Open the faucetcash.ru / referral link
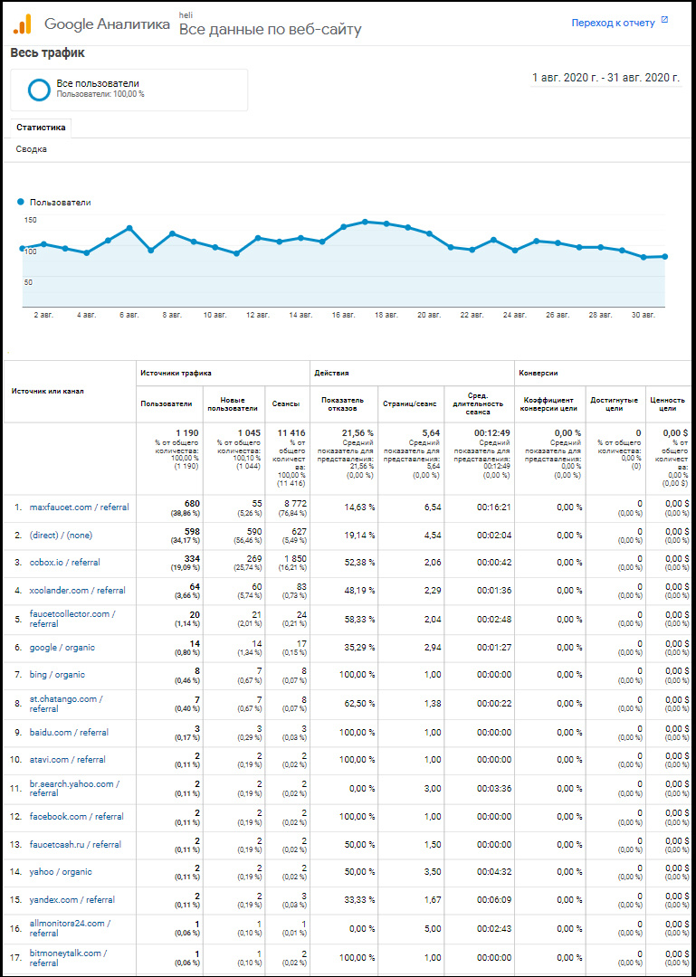Viewport: 696px width, 977px height. tap(75, 844)
